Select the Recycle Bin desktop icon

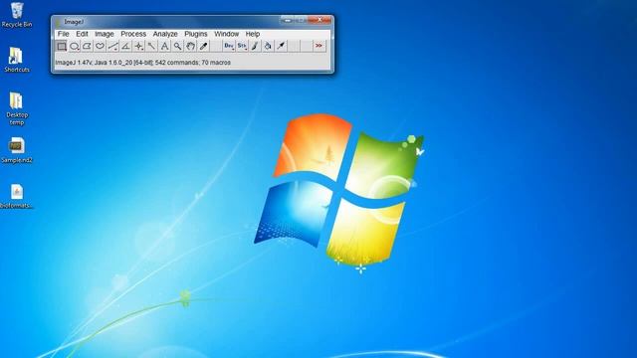coord(17,15)
